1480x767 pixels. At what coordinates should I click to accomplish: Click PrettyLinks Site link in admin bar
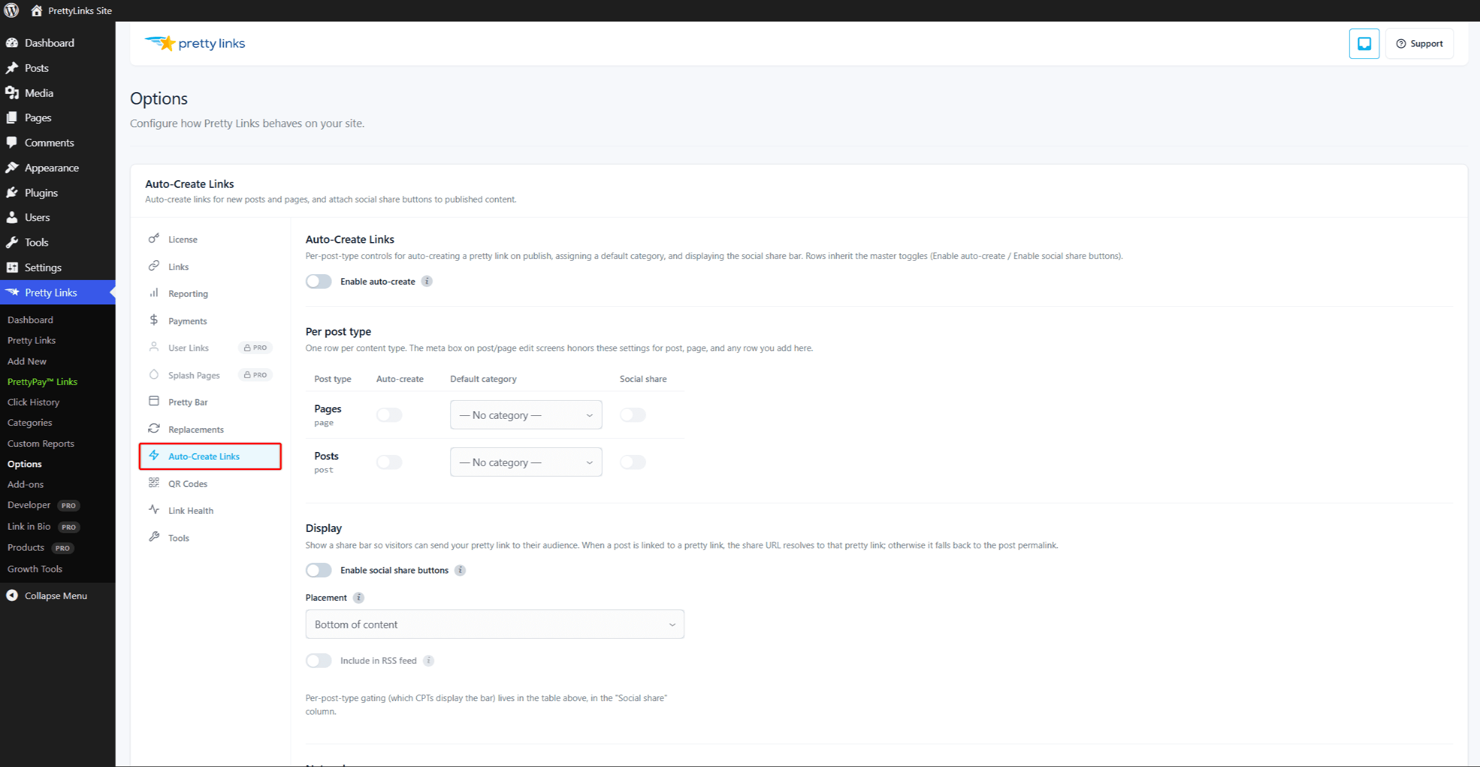click(80, 10)
